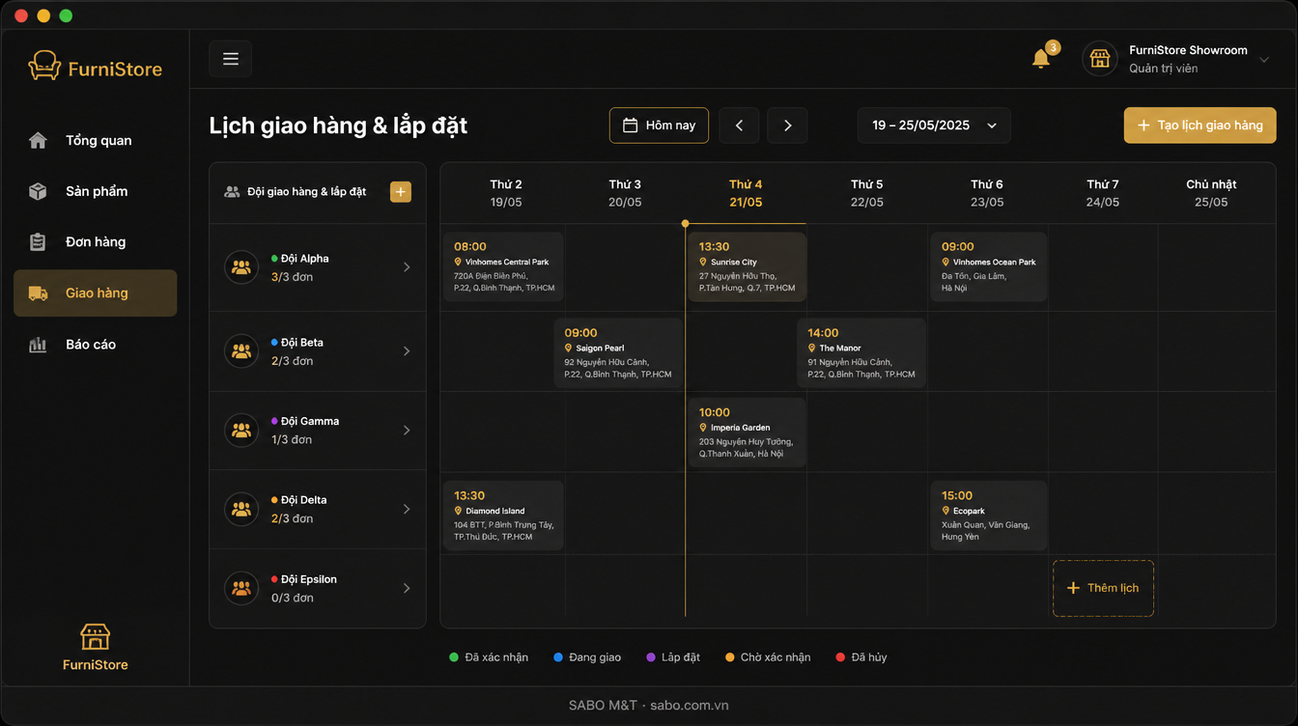Click the current-time marker dot on Thứ 4
The width and height of the screenshot is (1298, 726).
[x=686, y=224]
